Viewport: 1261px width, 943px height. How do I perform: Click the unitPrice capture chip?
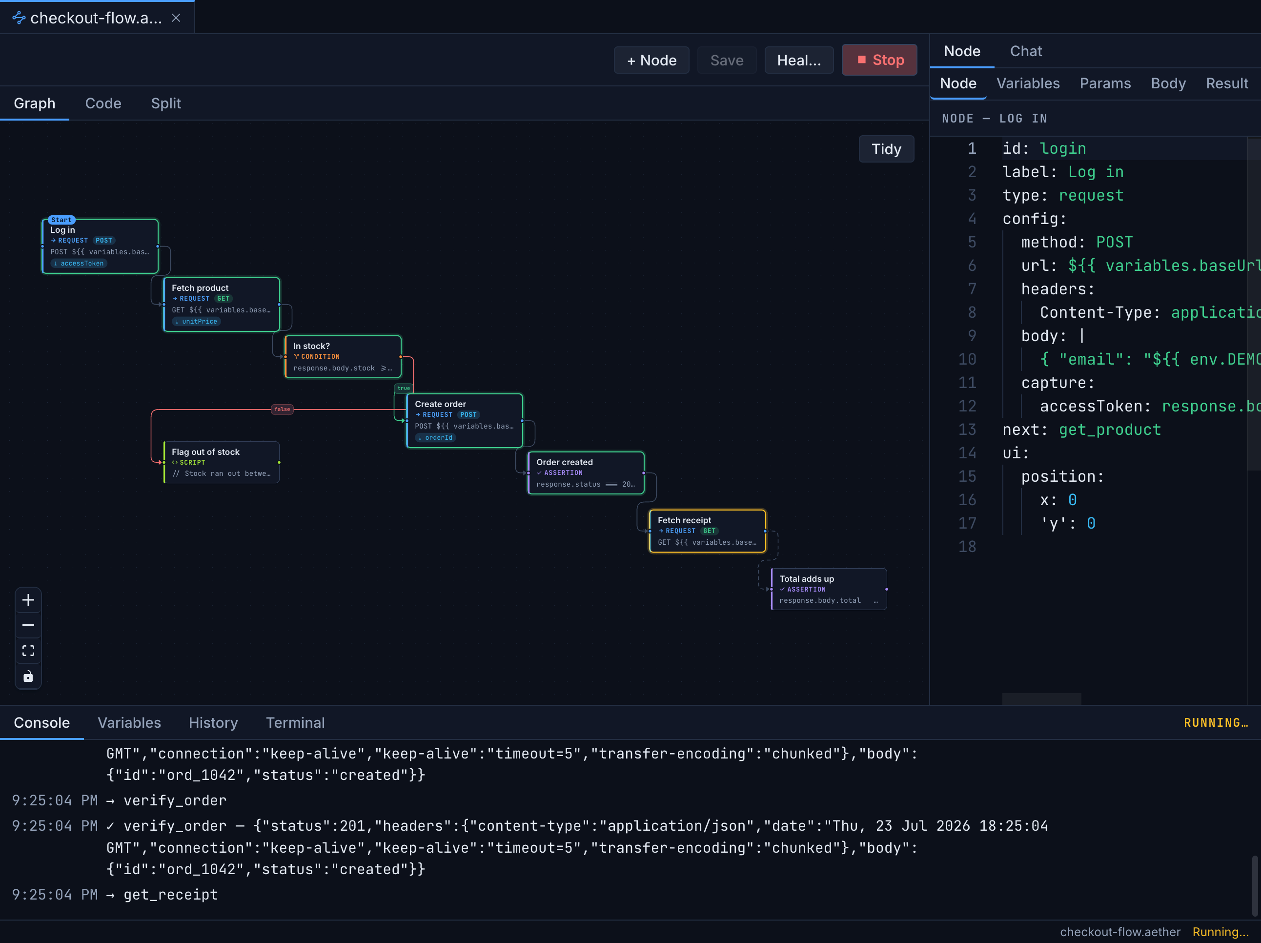point(196,322)
